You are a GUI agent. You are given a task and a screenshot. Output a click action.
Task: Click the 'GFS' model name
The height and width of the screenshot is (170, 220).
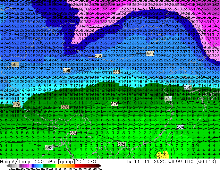(x=92, y=162)
